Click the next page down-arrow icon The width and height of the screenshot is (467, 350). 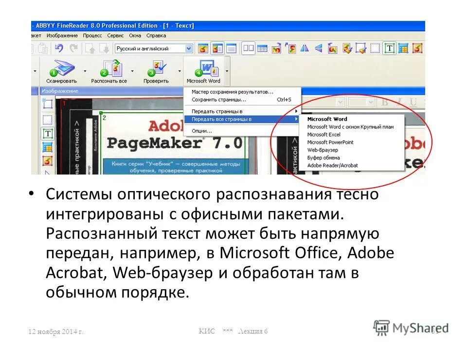[x=105, y=48]
